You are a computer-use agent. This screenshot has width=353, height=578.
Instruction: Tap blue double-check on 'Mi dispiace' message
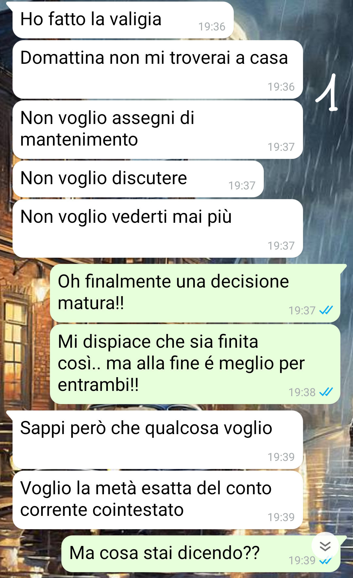pos(326,392)
